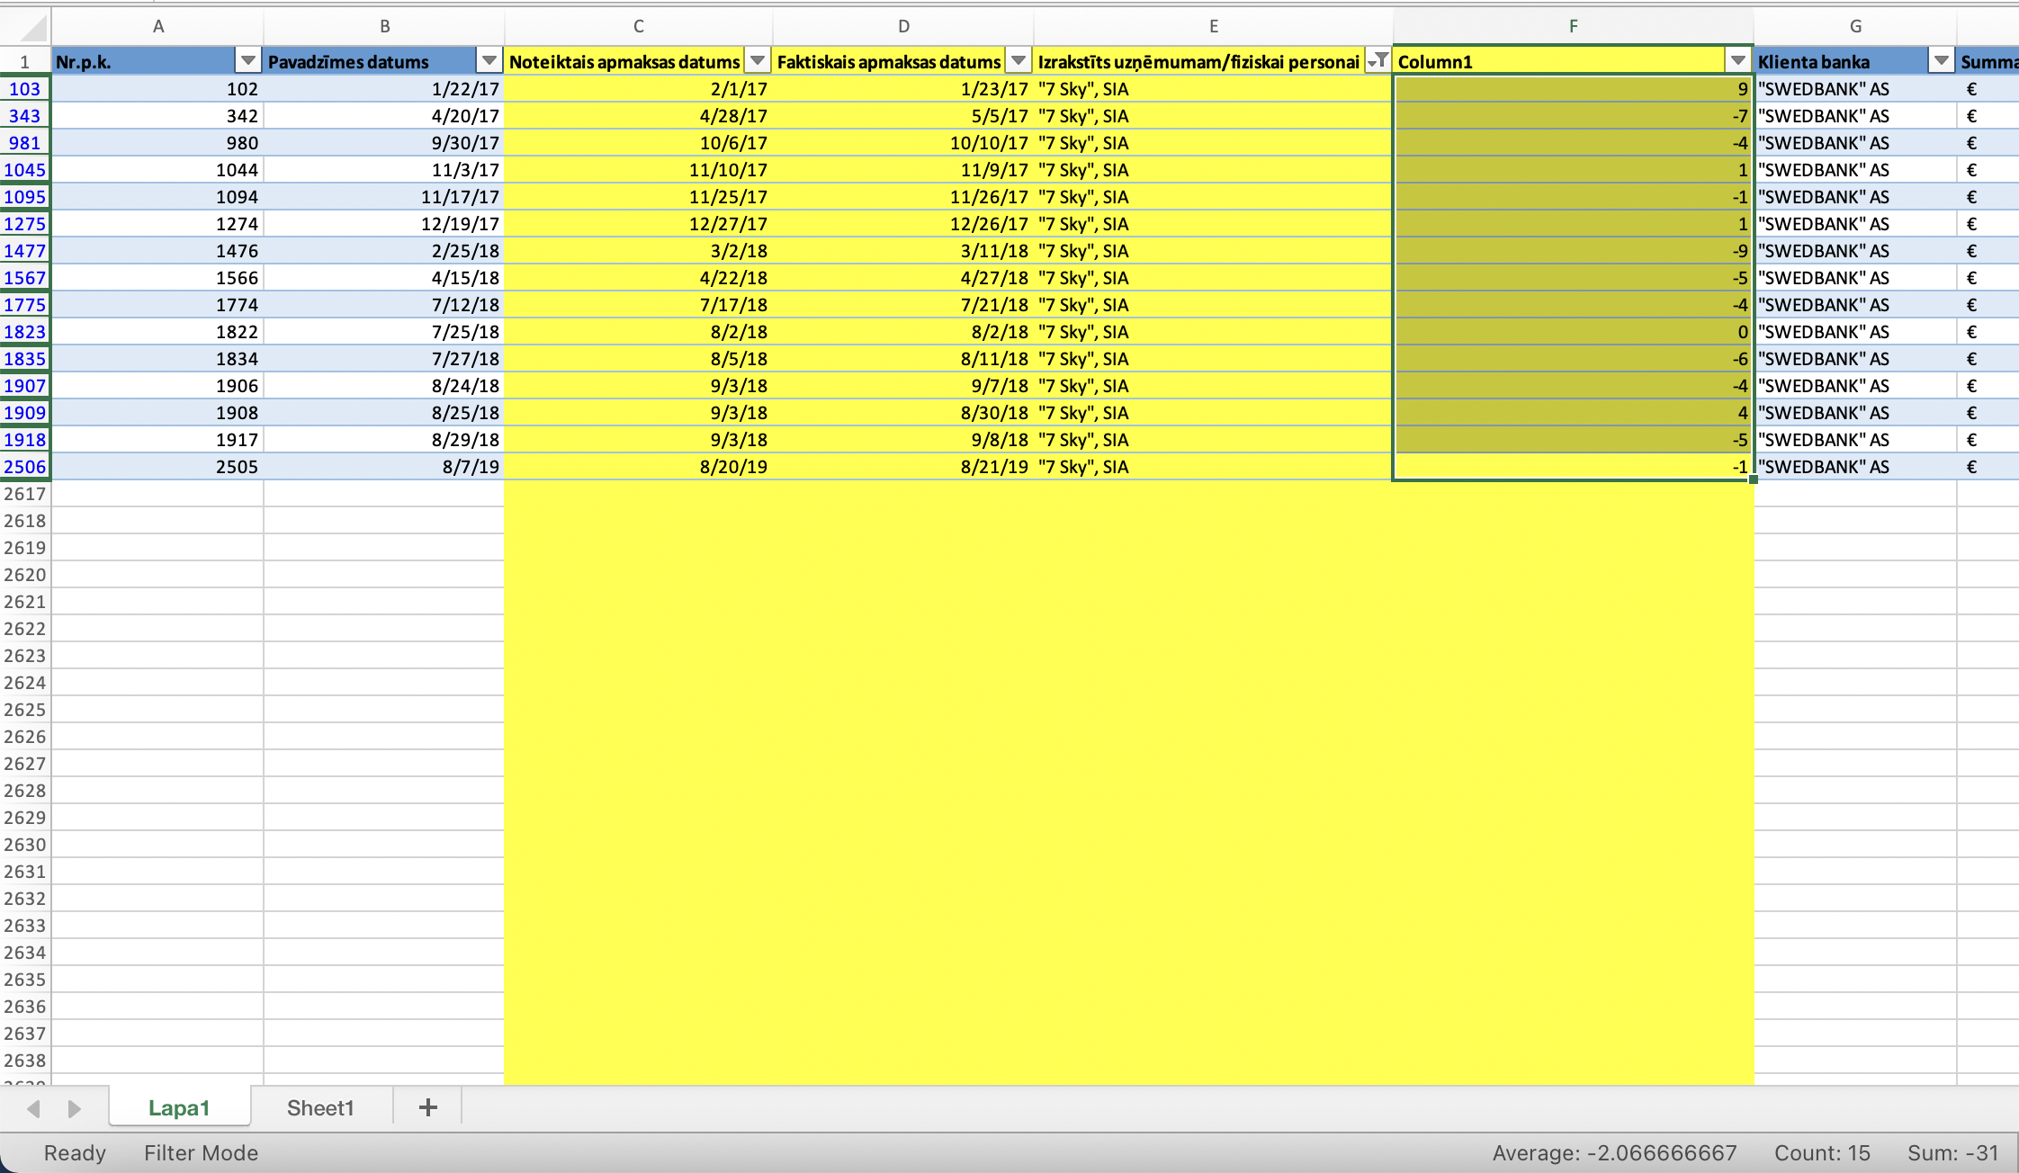Click the active filter icon on the Izrakstīts column
Viewport: 2019px width, 1173px height.
click(x=1377, y=61)
